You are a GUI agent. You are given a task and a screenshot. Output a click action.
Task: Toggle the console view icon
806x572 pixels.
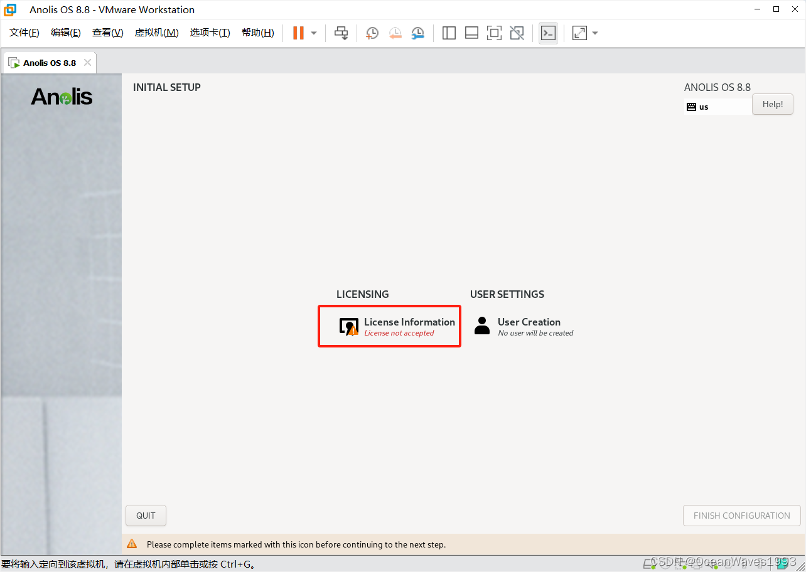(548, 33)
